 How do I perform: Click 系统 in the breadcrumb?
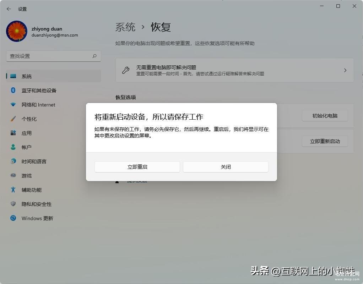tap(125, 27)
